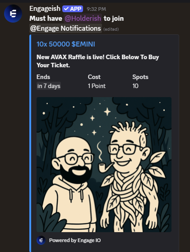Image resolution: width=190 pixels, height=252 pixels.
Task: Click the '(edited)' label next to message
Action: (111, 29)
